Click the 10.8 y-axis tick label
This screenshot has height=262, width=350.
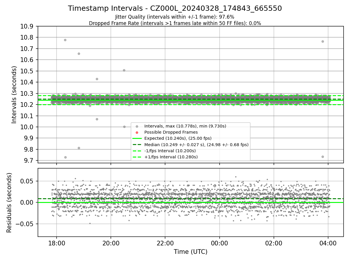point(27,38)
